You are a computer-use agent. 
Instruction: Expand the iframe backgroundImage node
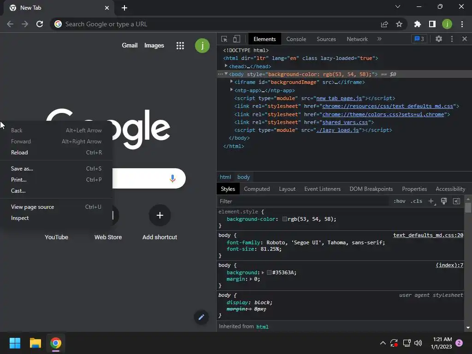(x=231, y=82)
